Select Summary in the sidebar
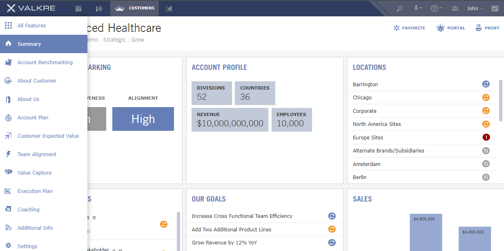The height and width of the screenshot is (251, 504). pyautogui.click(x=44, y=44)
